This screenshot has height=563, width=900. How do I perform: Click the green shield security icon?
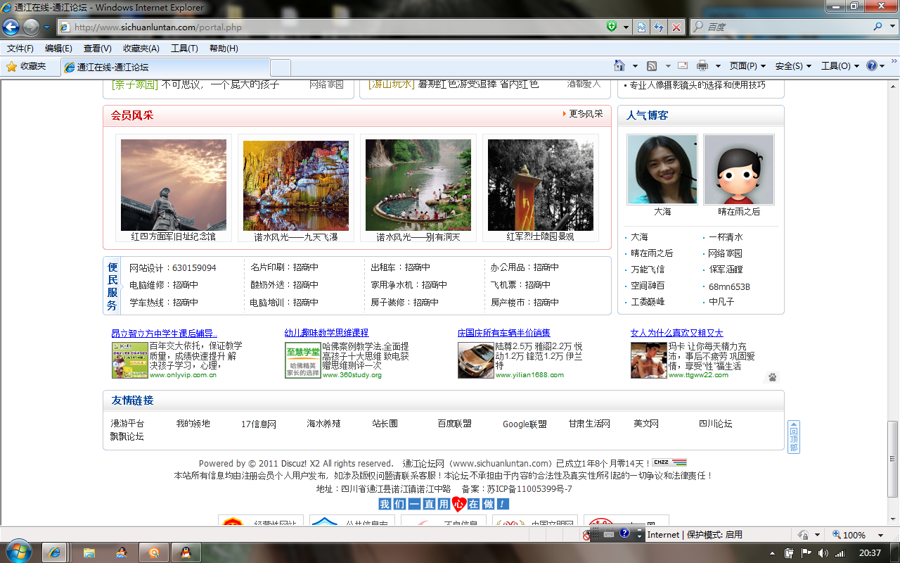click(x=612, y=27)
